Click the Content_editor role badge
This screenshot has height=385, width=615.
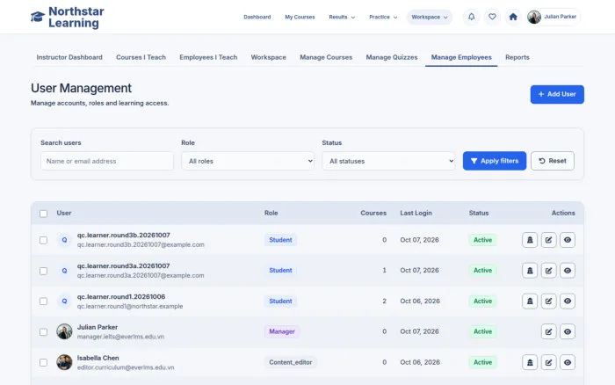click(x=291, y=362)
